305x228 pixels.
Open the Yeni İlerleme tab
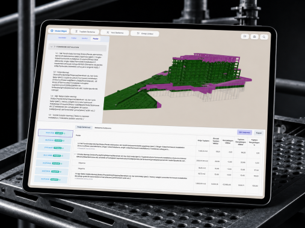pos(115,32)
